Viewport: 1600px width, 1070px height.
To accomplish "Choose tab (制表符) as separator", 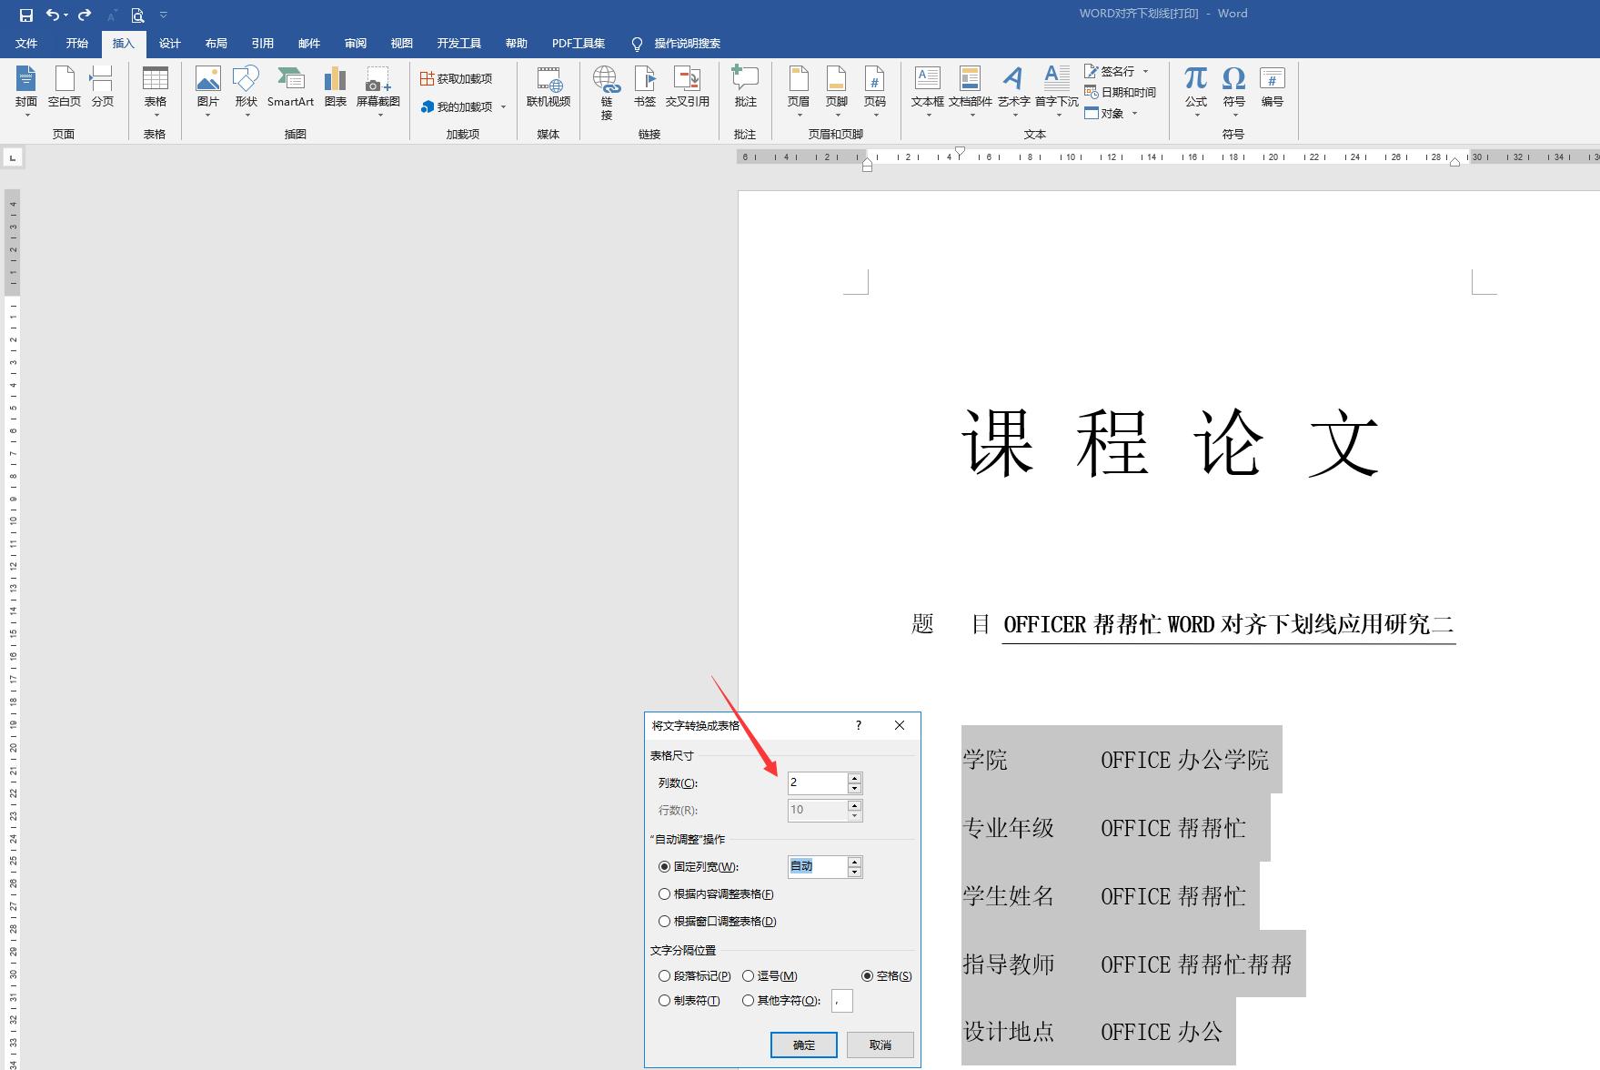I will click(x=664, y=1001).
